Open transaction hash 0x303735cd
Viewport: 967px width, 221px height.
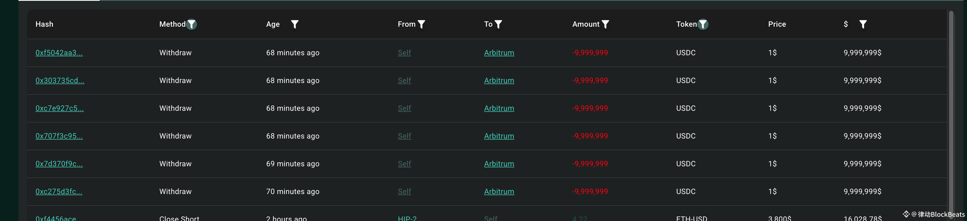(60, 81)
